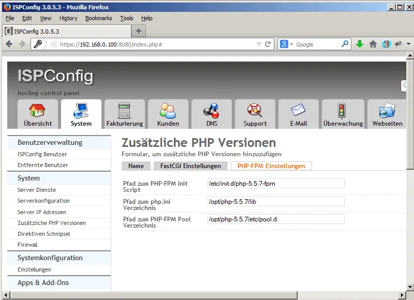Screen dimensions: 414x300
Task: Click the PHP-FPM Pool Verzeichnis field
Action: pos(276,219)
